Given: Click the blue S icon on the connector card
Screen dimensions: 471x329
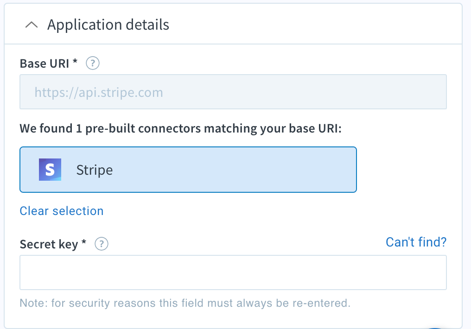Looking at the screenshot, I should (50, 170).
